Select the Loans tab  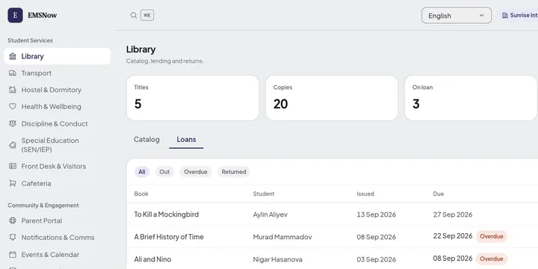186,140
